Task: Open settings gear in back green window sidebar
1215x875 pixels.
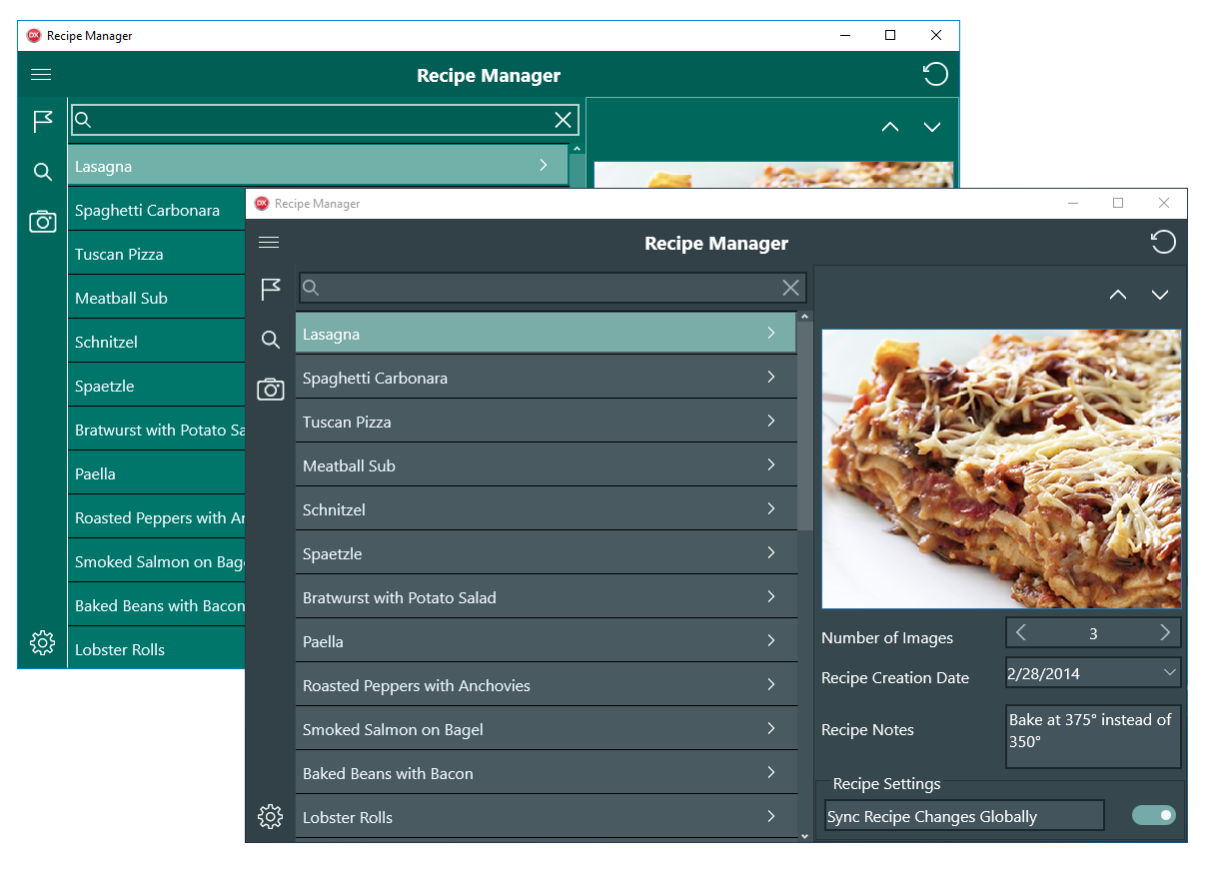Action: coord(42,643)
